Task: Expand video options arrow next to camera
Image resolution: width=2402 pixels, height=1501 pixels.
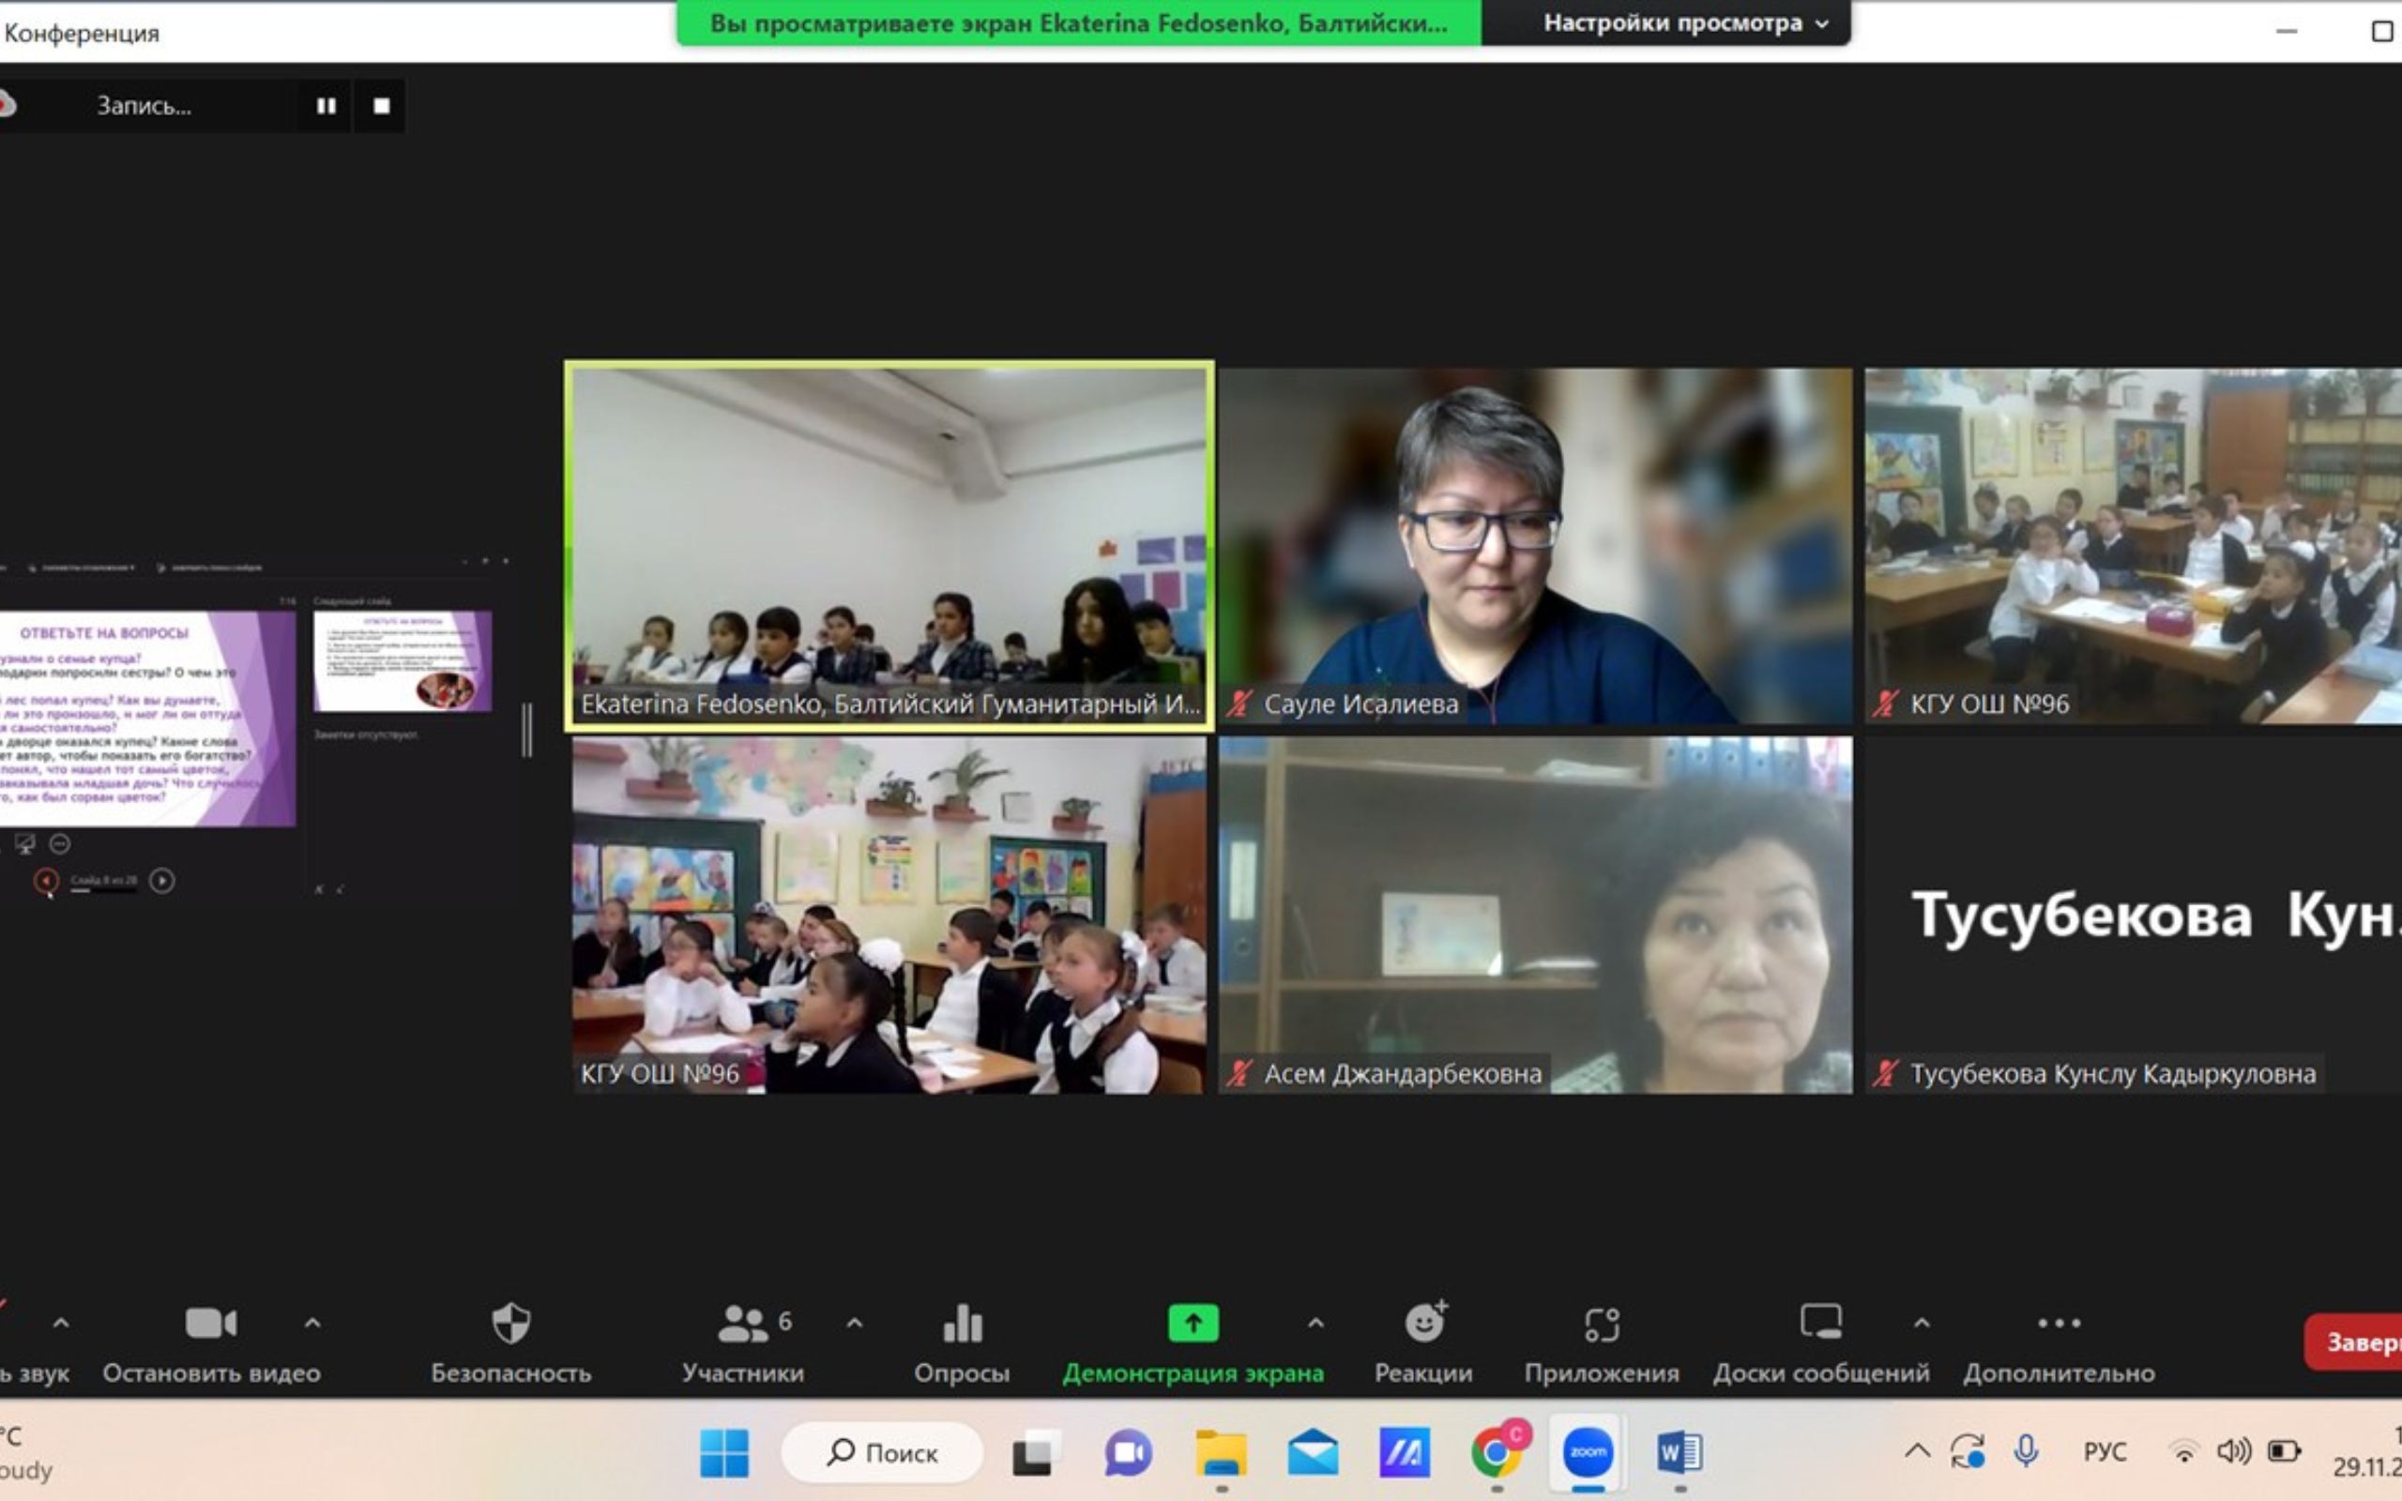Action: [x=312, y=1324]
